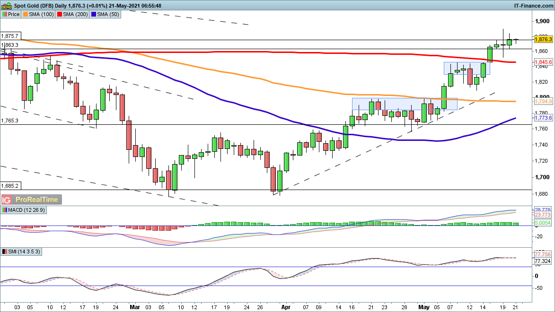Select the 1,875.7 horizontal line label

click(10, 36)
